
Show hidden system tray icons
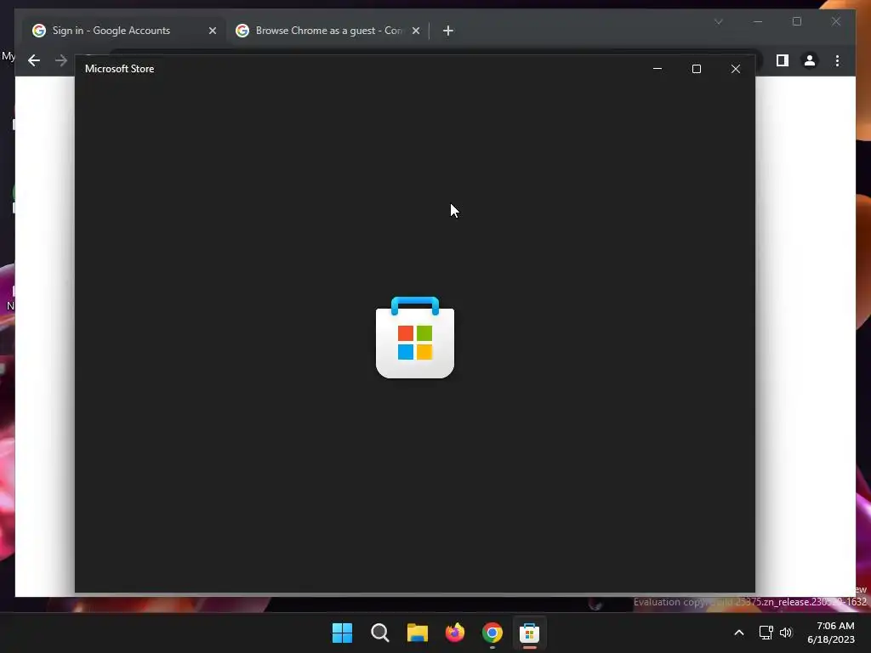(739, 633)
